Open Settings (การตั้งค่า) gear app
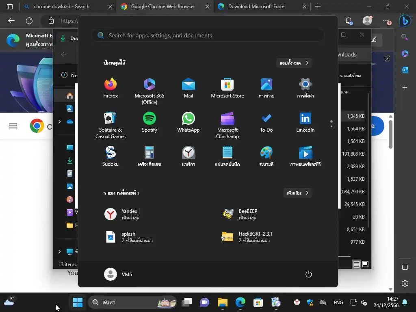Screen dimensions: 416x312 [x=305, y=88]
